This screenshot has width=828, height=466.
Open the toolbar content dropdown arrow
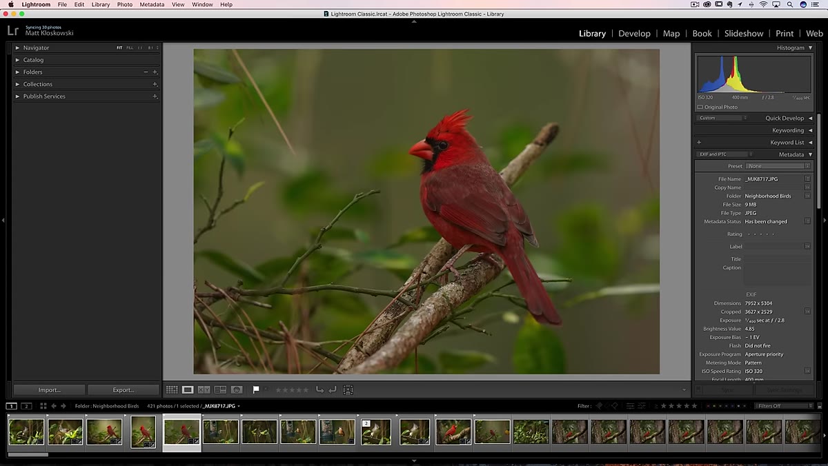click(684, 390)
